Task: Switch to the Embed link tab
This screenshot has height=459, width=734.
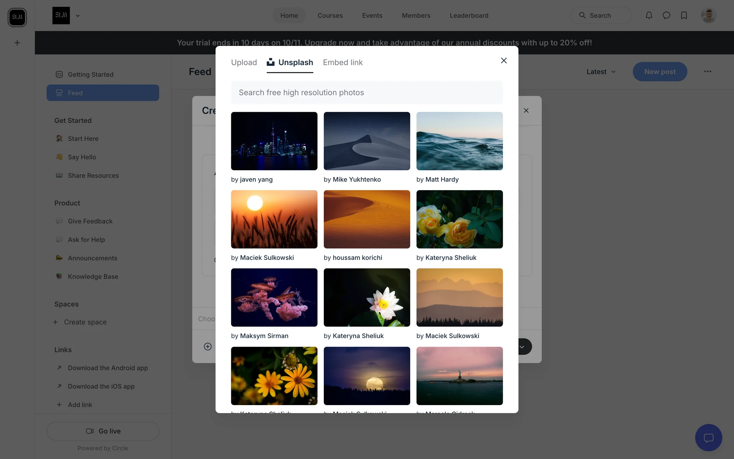Action: pyautogui.click(x=343, y=62)
